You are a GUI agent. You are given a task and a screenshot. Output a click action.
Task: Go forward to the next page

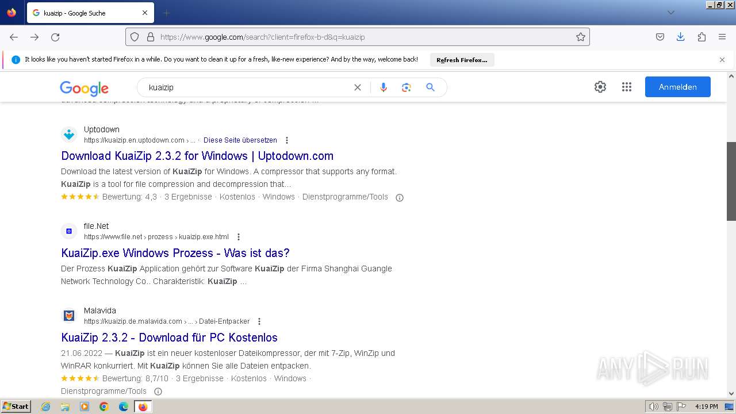34,37
